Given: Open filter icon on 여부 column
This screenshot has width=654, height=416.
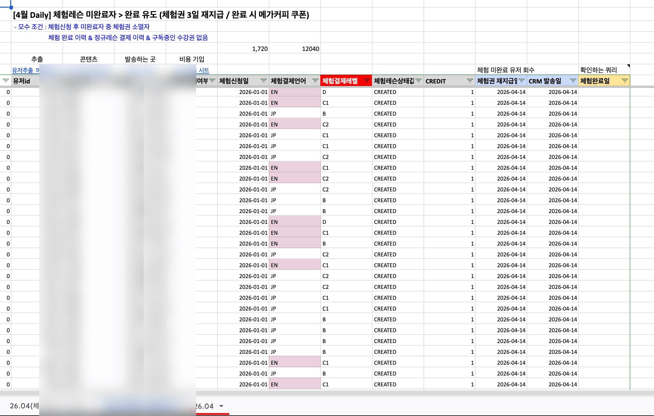Looking at the screenshot, I should click(x=212, y=81).
